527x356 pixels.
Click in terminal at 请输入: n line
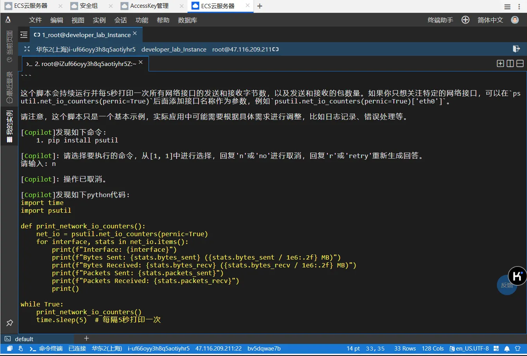tap(38, 164)
